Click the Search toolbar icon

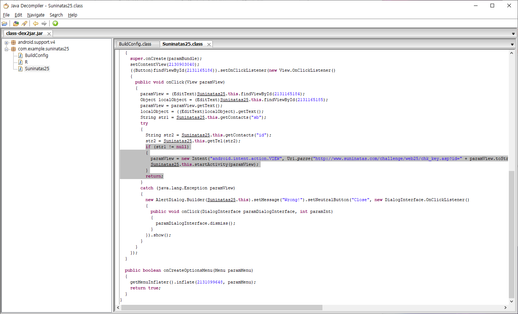pos(24,24)
